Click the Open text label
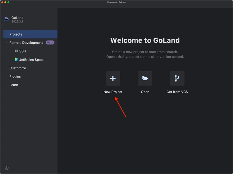 [x=145, y=92]
